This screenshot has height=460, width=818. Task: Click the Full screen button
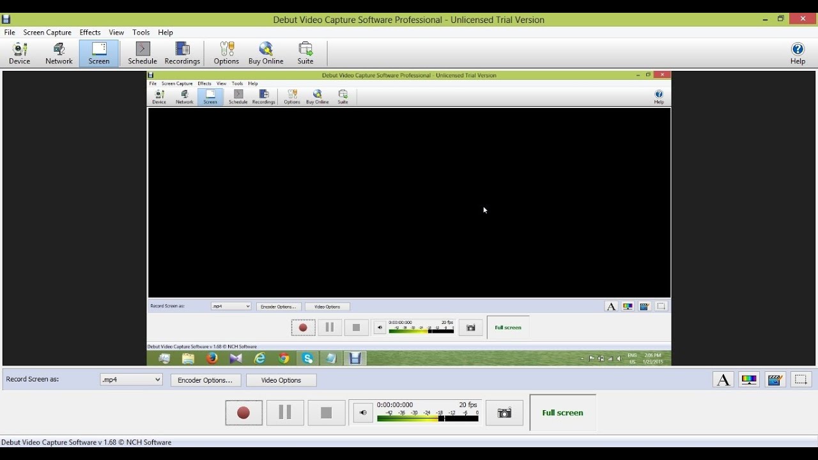pos(562,413)
